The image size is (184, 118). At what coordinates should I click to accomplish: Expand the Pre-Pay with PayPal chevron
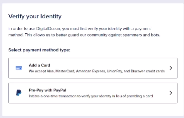click(x=171, y=93)
